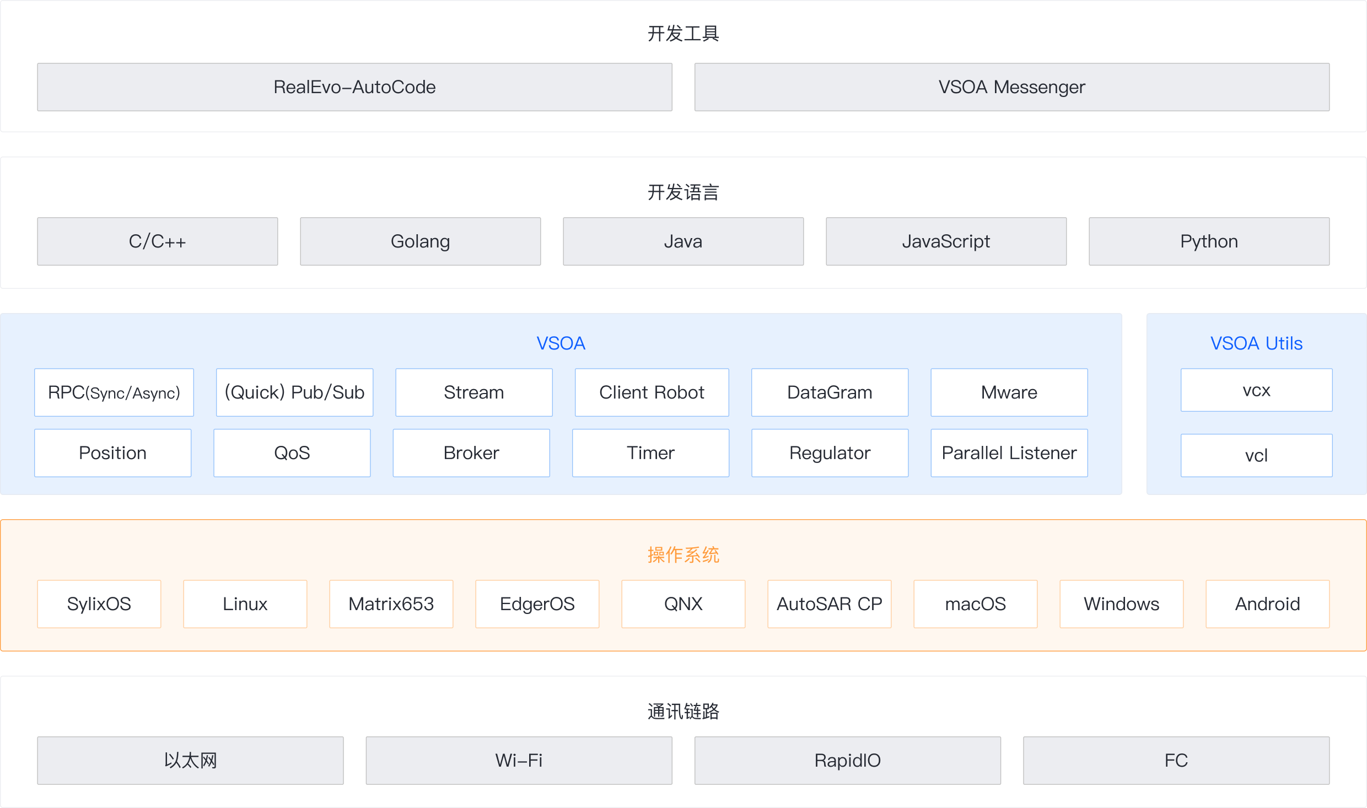Click the QNX box
Viewport: 1367px width, 808px height.
684,604
